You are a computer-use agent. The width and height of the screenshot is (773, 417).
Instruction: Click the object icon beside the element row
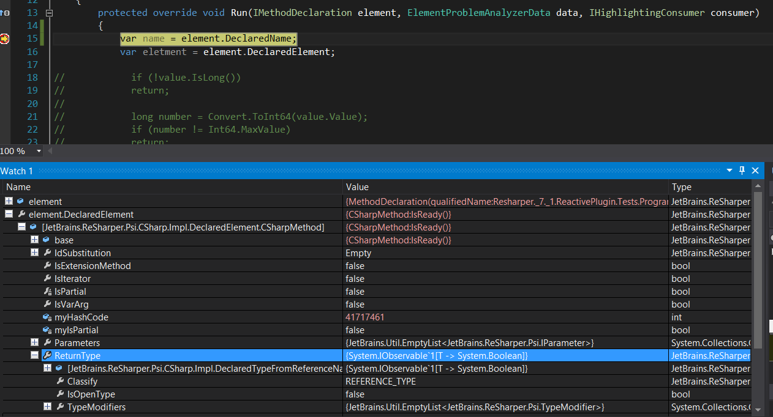[20, 201]
